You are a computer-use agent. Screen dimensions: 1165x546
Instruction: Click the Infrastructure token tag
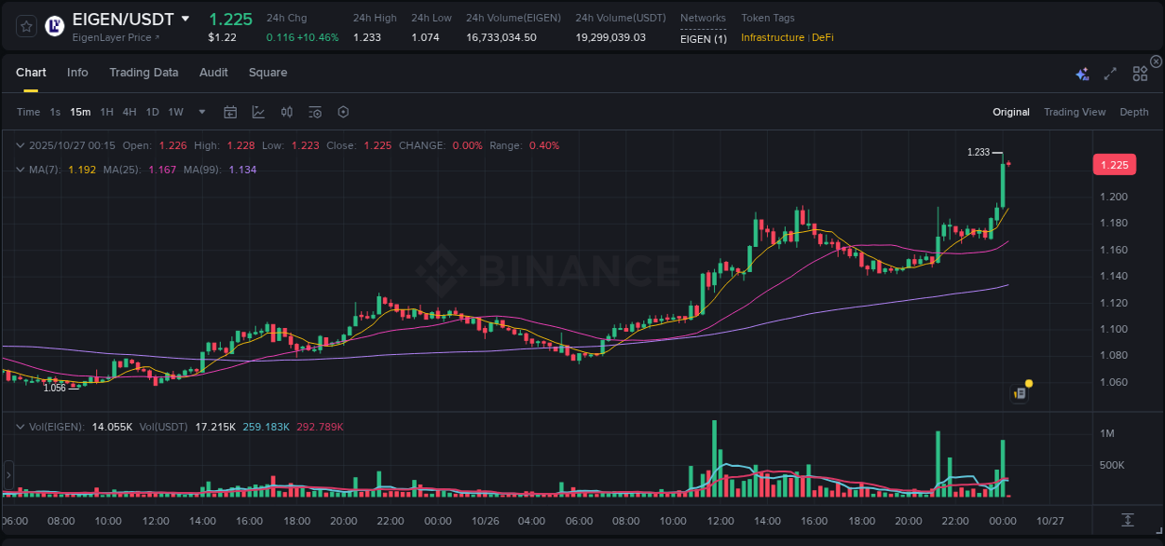(x=774, y=38)
